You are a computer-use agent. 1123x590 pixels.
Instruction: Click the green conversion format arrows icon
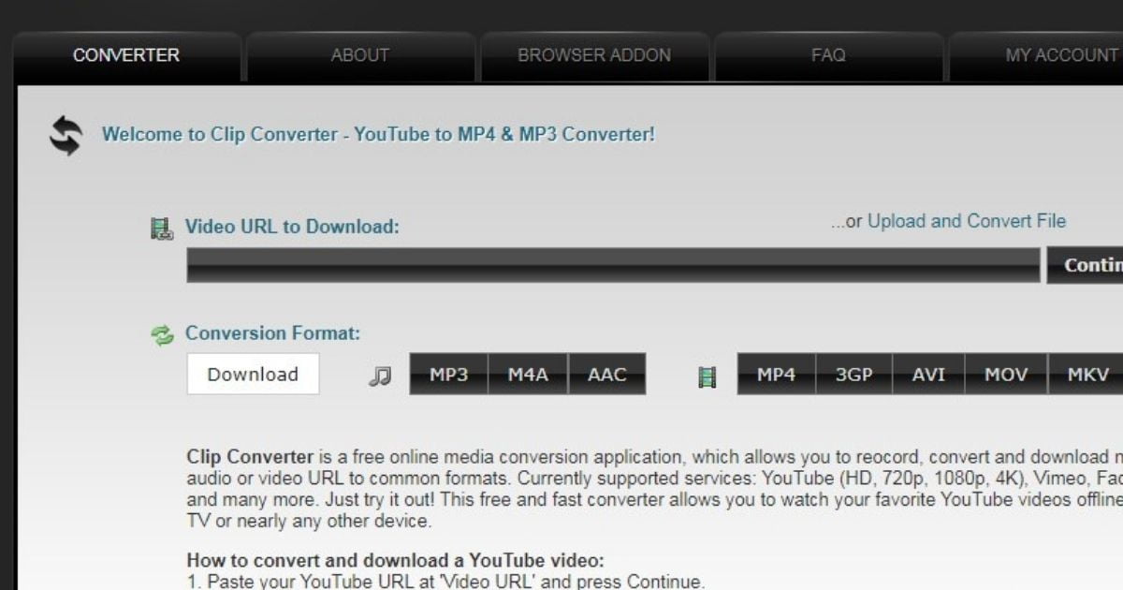click(163, 334)
